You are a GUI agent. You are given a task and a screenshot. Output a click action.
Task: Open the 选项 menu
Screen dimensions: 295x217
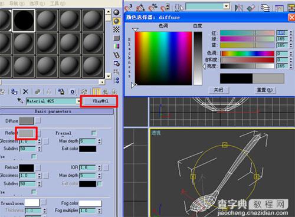(x=37, y=4)
